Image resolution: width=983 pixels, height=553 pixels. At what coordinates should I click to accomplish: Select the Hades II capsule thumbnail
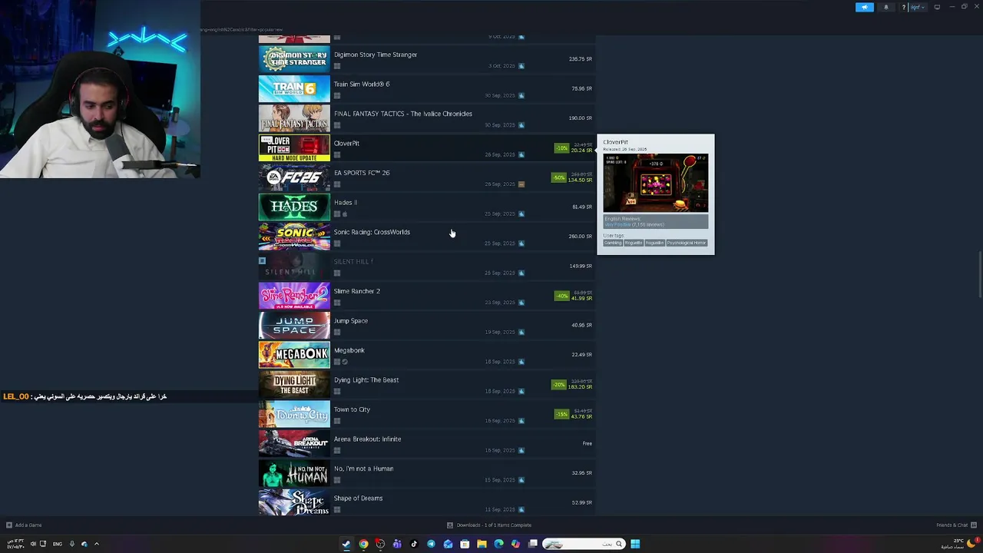294,207
